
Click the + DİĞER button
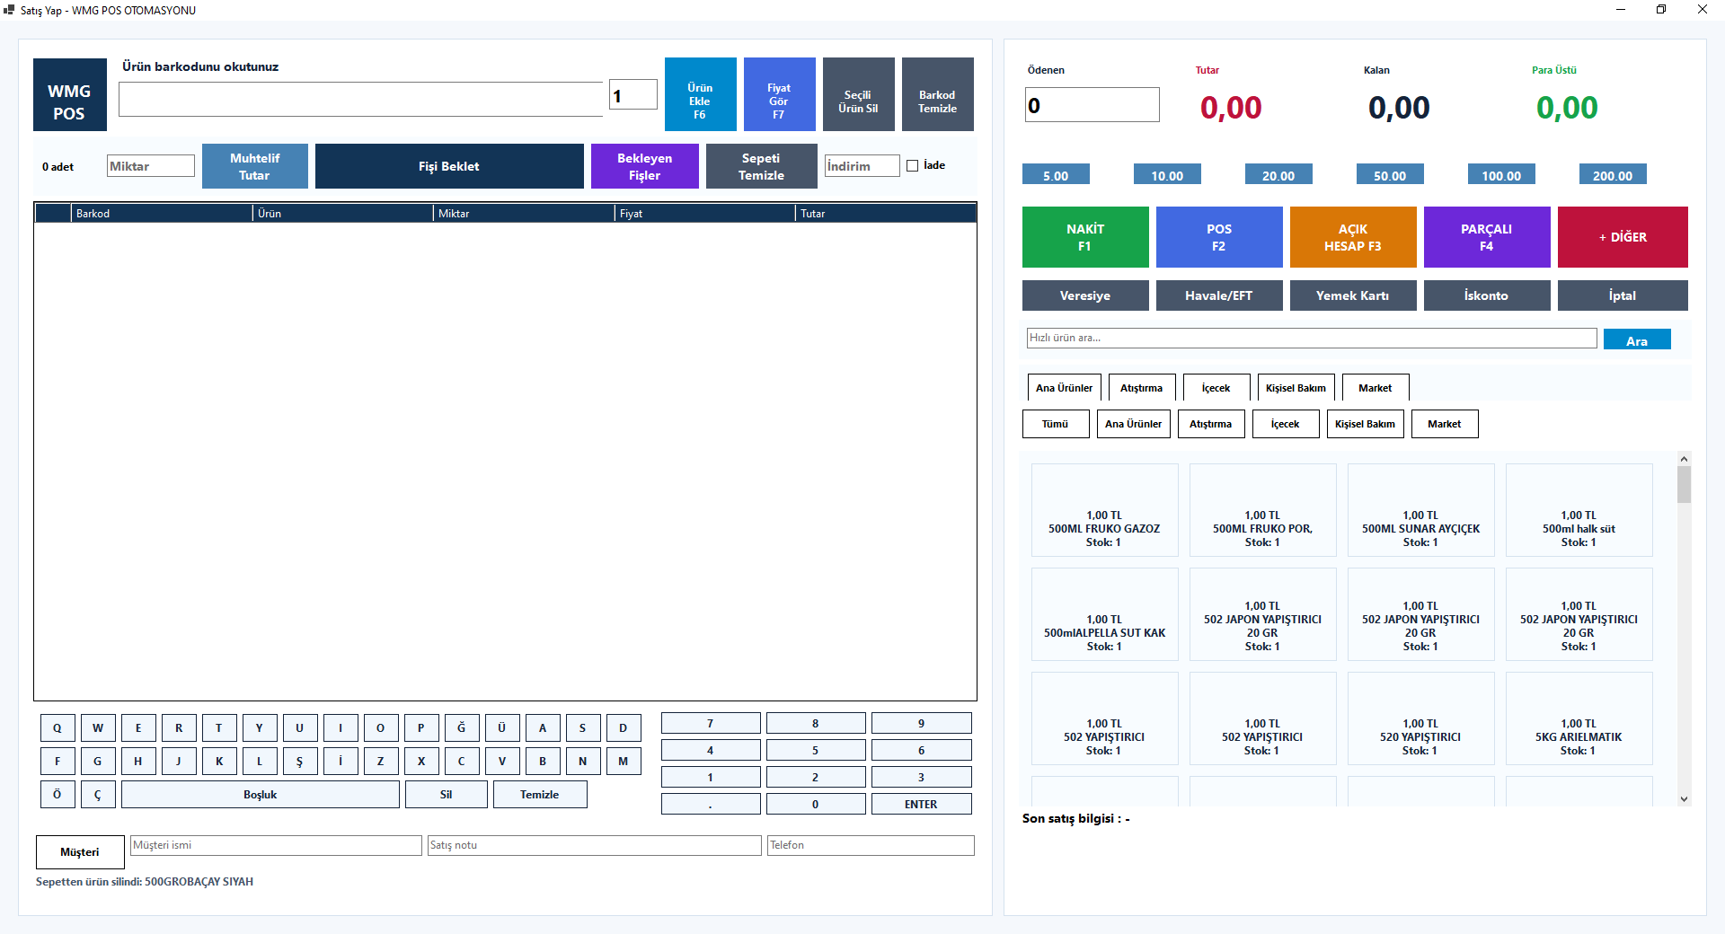(1623, 237)
